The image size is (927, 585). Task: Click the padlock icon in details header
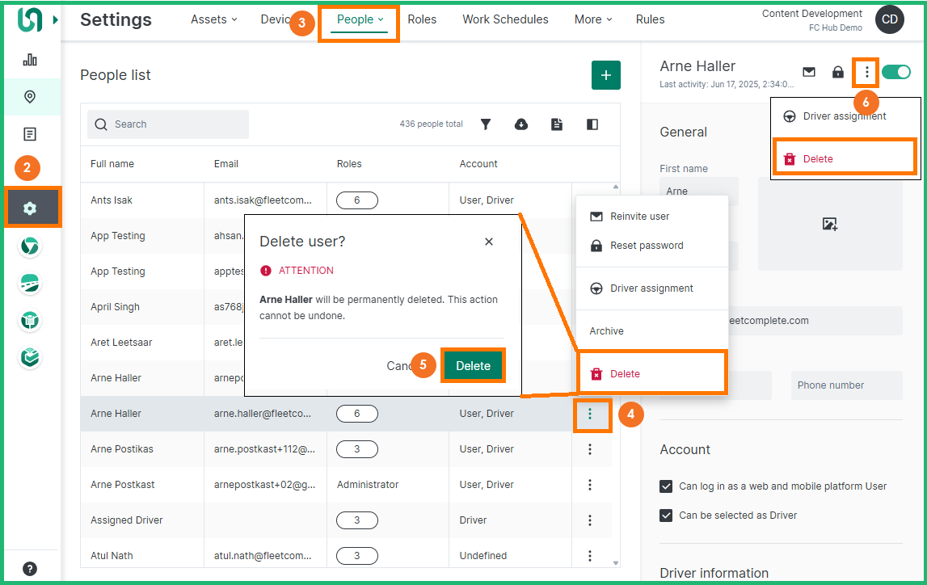pyautogui.click(x=838, y=72)
